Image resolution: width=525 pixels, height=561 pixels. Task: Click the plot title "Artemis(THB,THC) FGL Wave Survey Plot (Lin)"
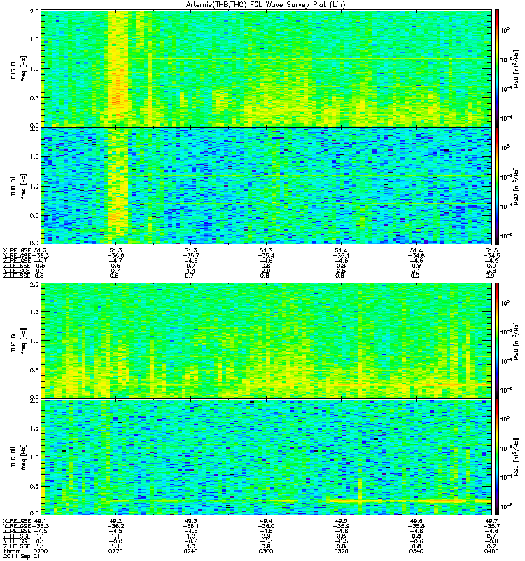266,5
